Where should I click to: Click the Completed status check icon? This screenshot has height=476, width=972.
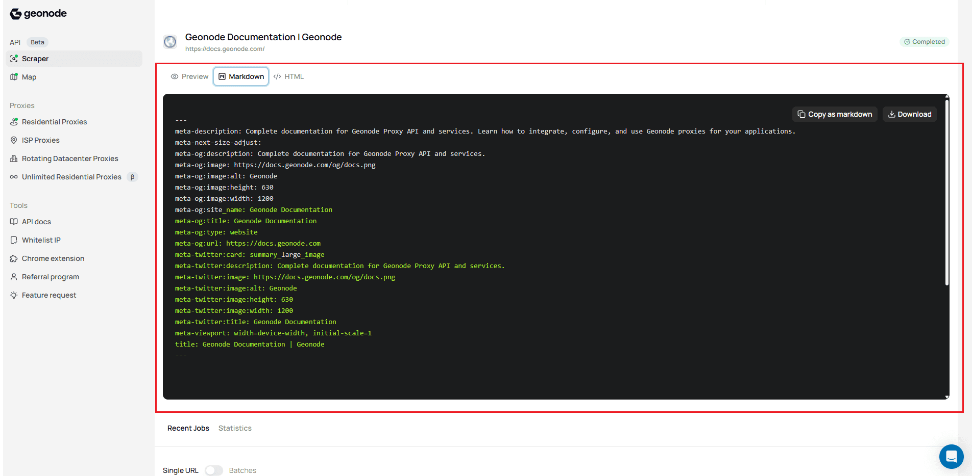[907, 42]
